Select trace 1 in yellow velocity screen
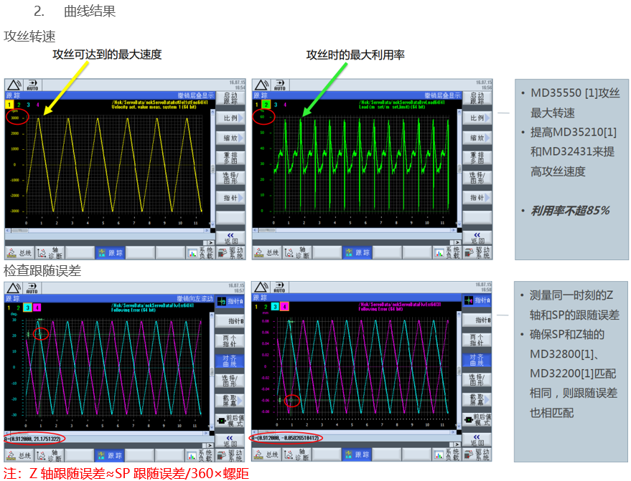 (x=9, y=105)
